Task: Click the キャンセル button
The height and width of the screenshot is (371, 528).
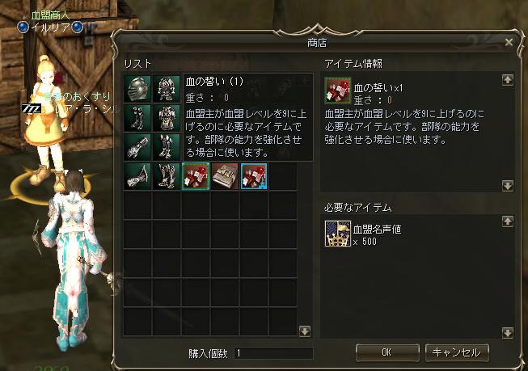Action: (x=457, y=352)
